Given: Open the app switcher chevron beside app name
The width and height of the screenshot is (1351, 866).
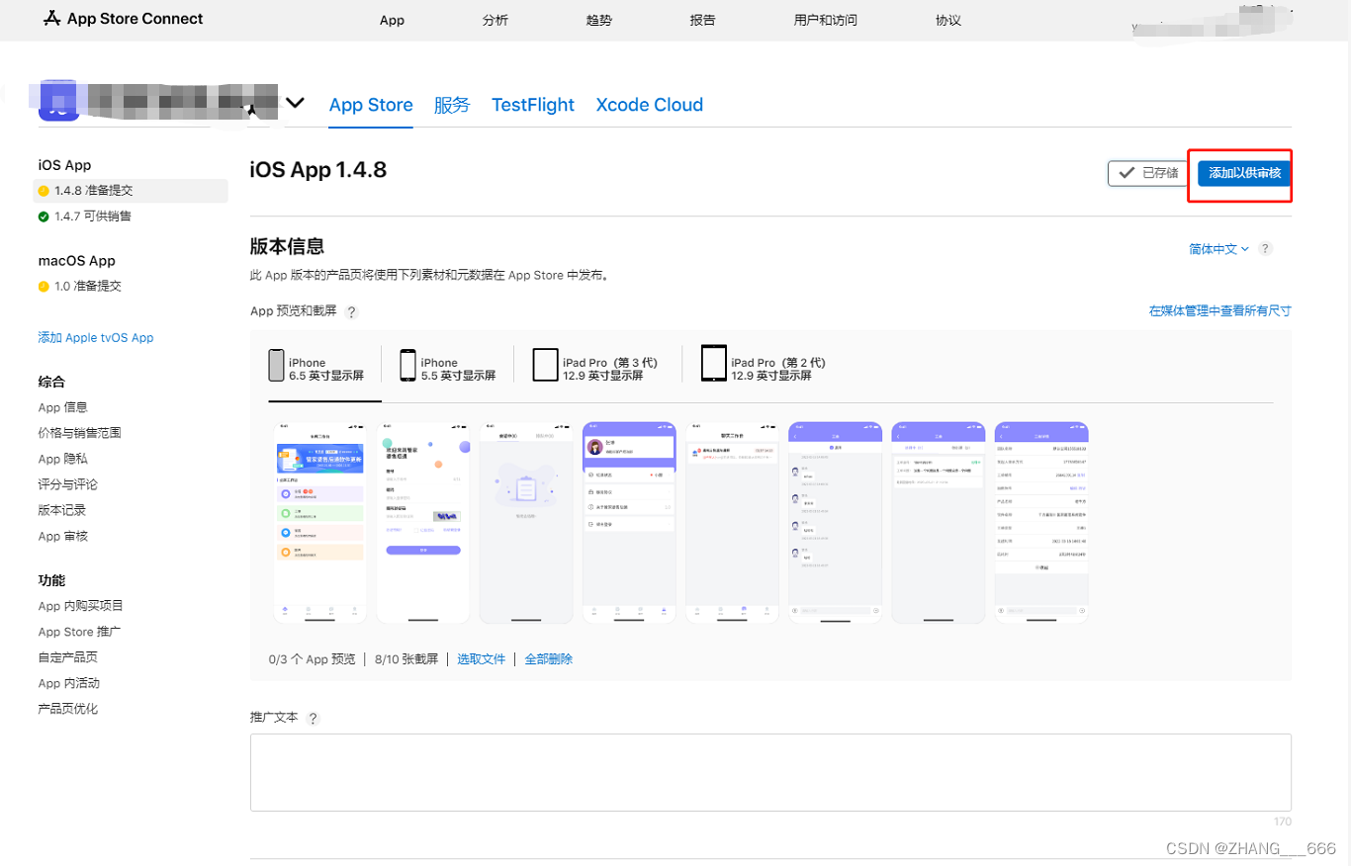Looking at the screenshot, I should point(295,103).
